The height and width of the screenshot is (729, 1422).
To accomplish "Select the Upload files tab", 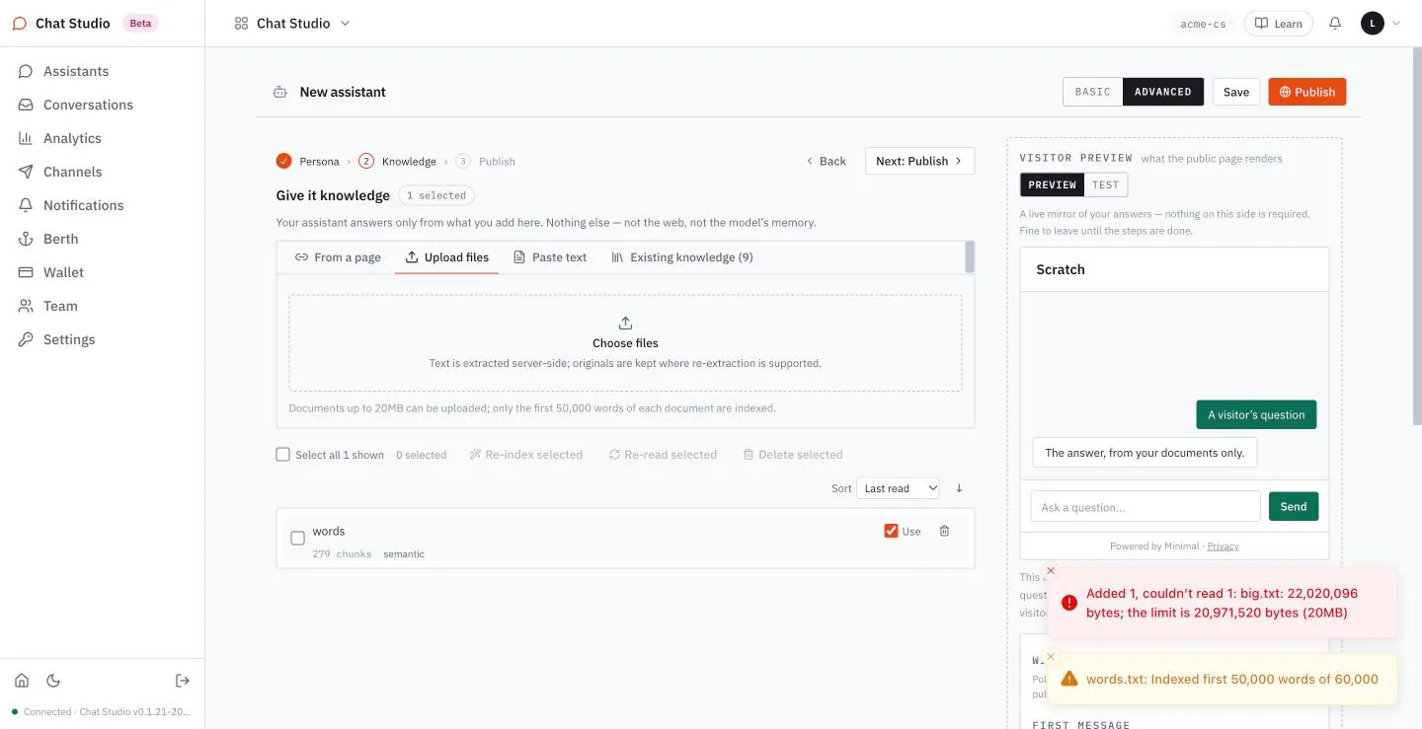I will click(x=446, y=257).
